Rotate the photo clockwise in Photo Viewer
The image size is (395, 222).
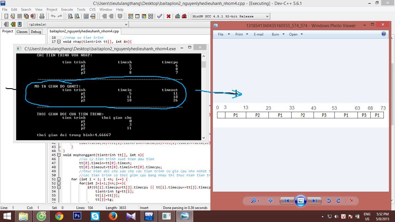339,201
